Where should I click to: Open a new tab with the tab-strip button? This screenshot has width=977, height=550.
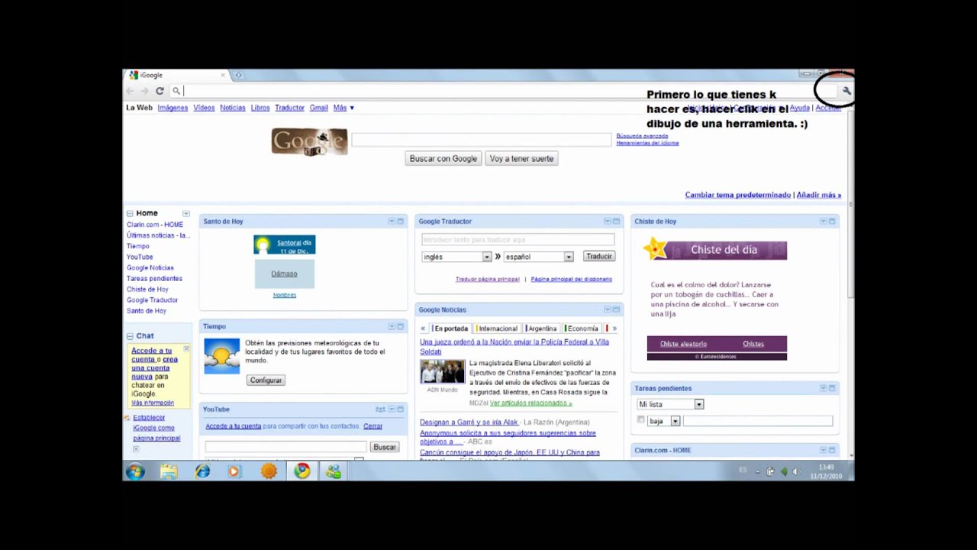(238, 75)
